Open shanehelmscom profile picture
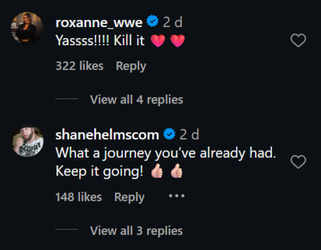Viewport: 321px width, 250px height. click(x=27, y=141)
